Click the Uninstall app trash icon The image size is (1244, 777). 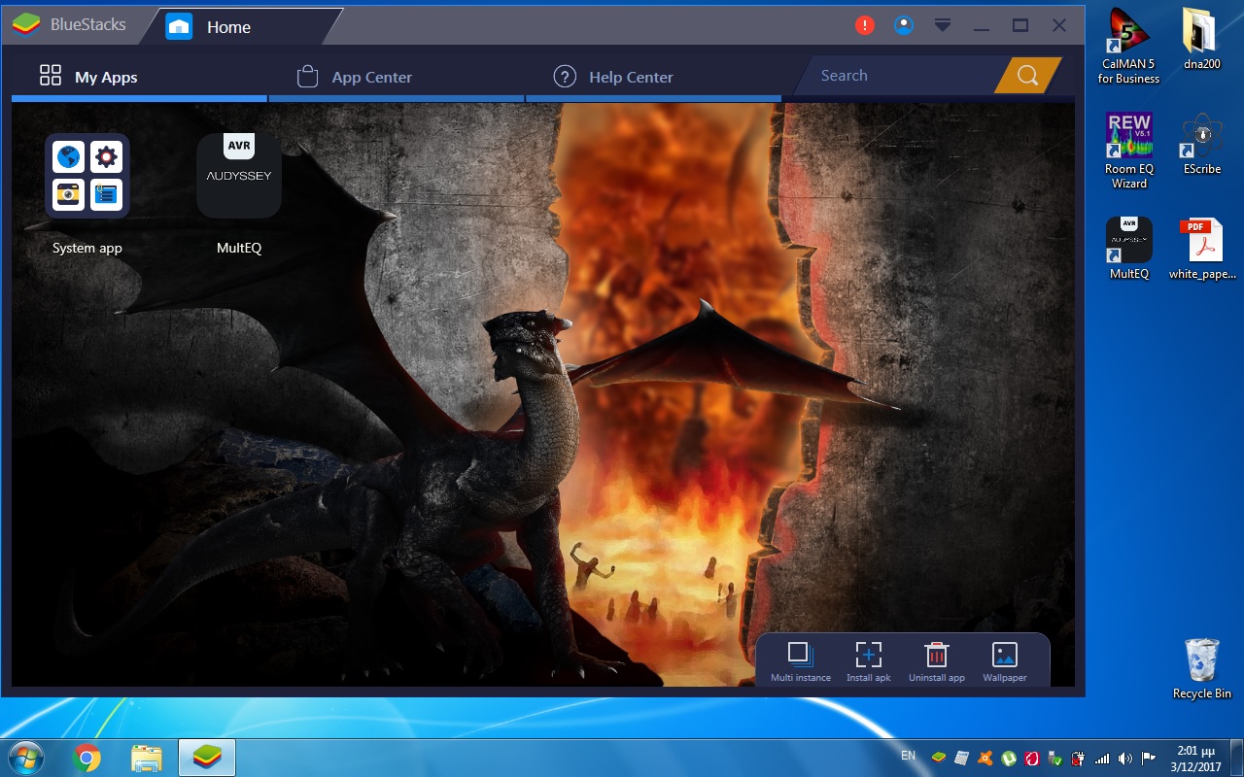coord(936,654)
